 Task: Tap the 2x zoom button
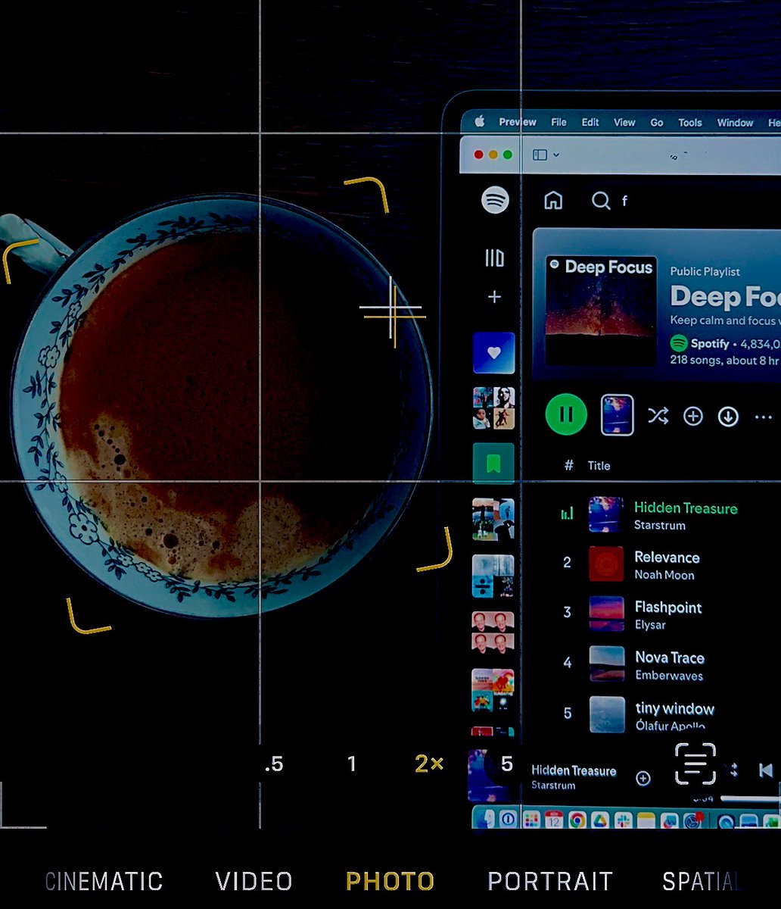tap(429, 764)
